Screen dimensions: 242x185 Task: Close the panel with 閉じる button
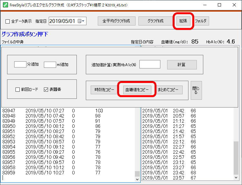point(196,90)
